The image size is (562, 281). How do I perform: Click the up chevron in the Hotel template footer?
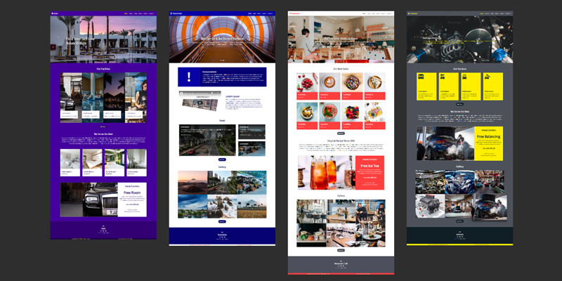[103, 226]
